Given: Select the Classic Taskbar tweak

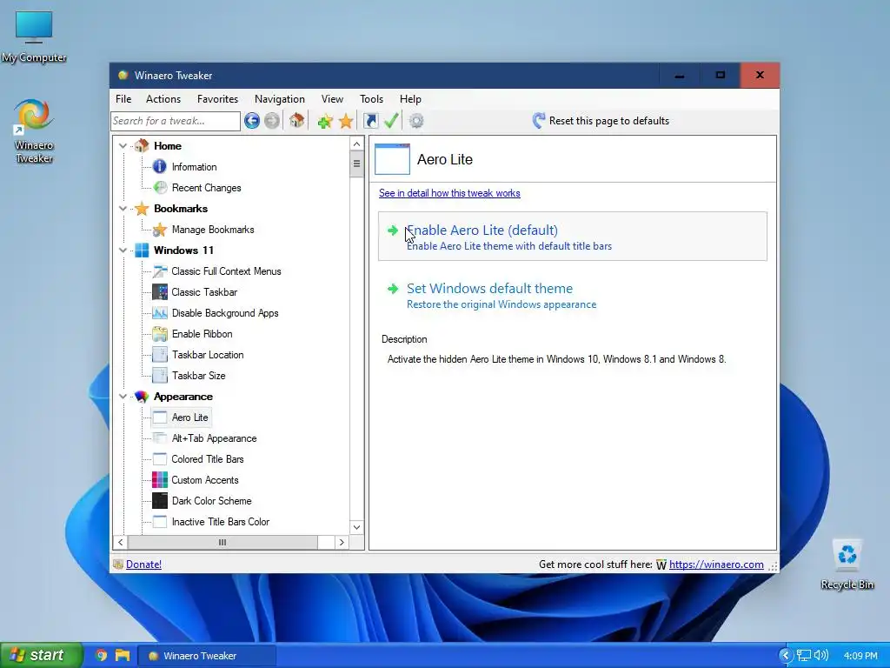Looking at the screenshot, I should 204,292.
